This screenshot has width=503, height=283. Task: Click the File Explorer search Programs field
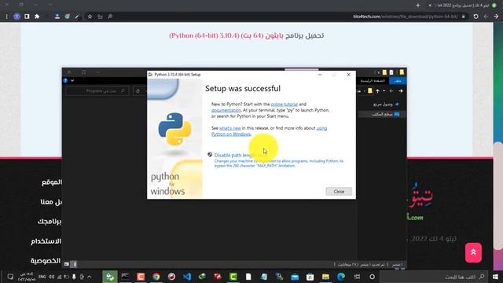pyautogui.click(x=97, y=91)
